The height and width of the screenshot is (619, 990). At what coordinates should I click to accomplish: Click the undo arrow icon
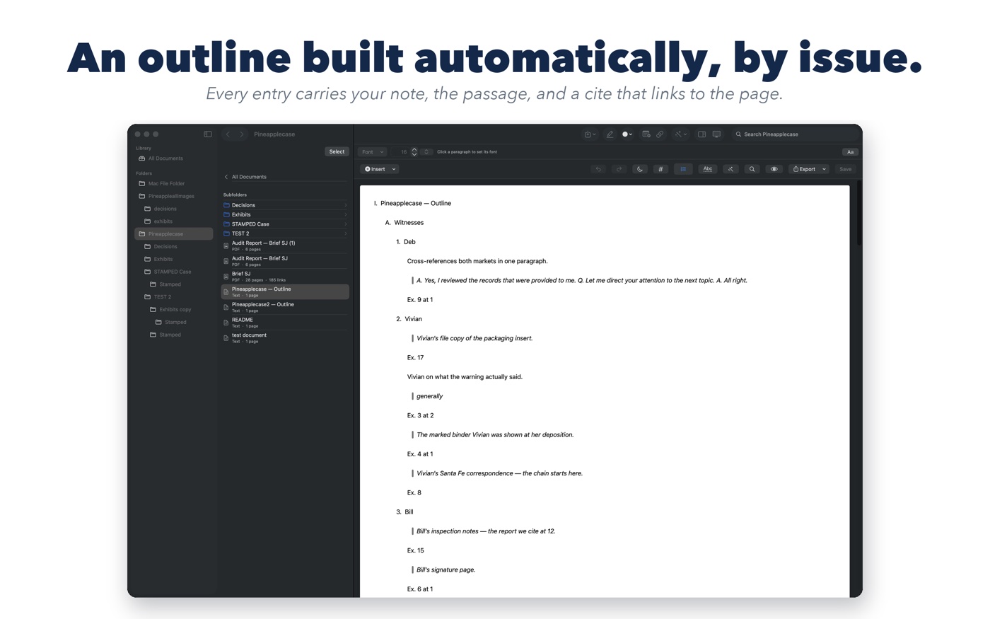598,169
